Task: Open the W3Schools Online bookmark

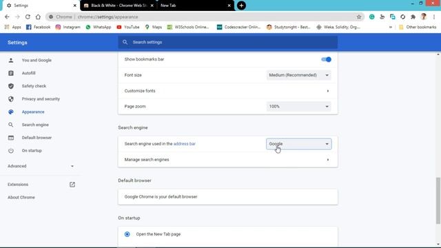Action: pos(188,27)
